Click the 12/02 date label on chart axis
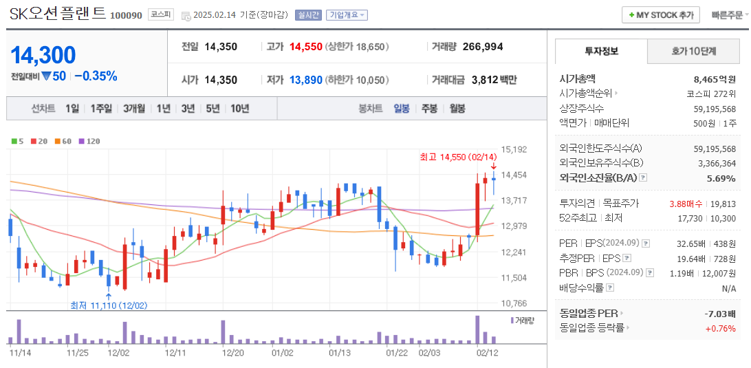The height and width of the screenshot is (368, 751). [x=118, y=353]
